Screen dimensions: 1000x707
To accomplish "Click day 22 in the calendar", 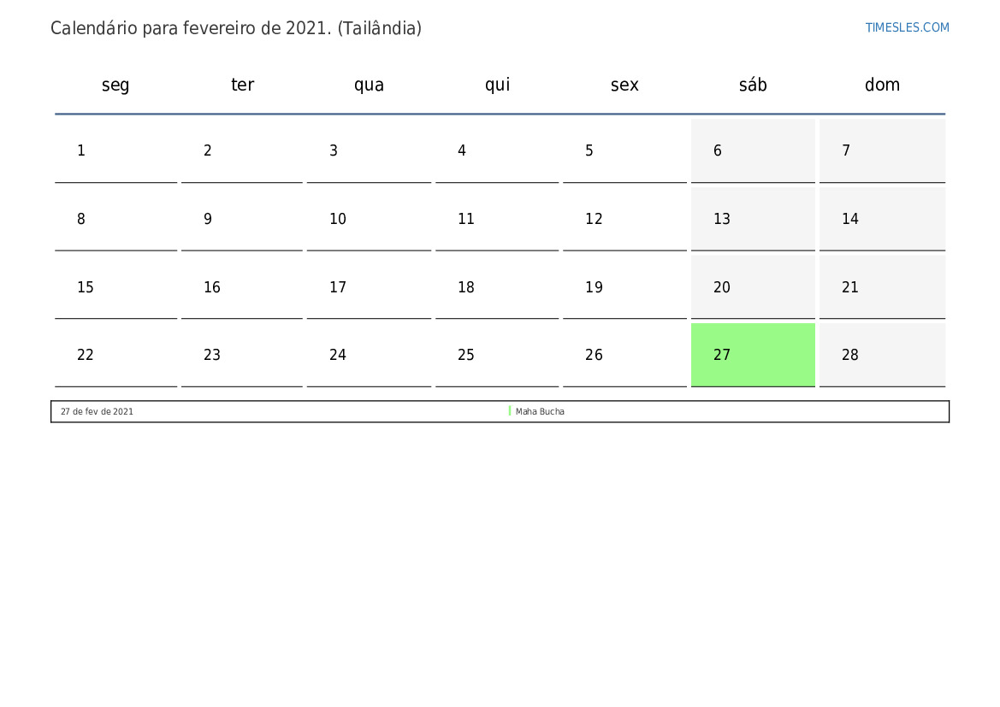I will click(116, 355).
